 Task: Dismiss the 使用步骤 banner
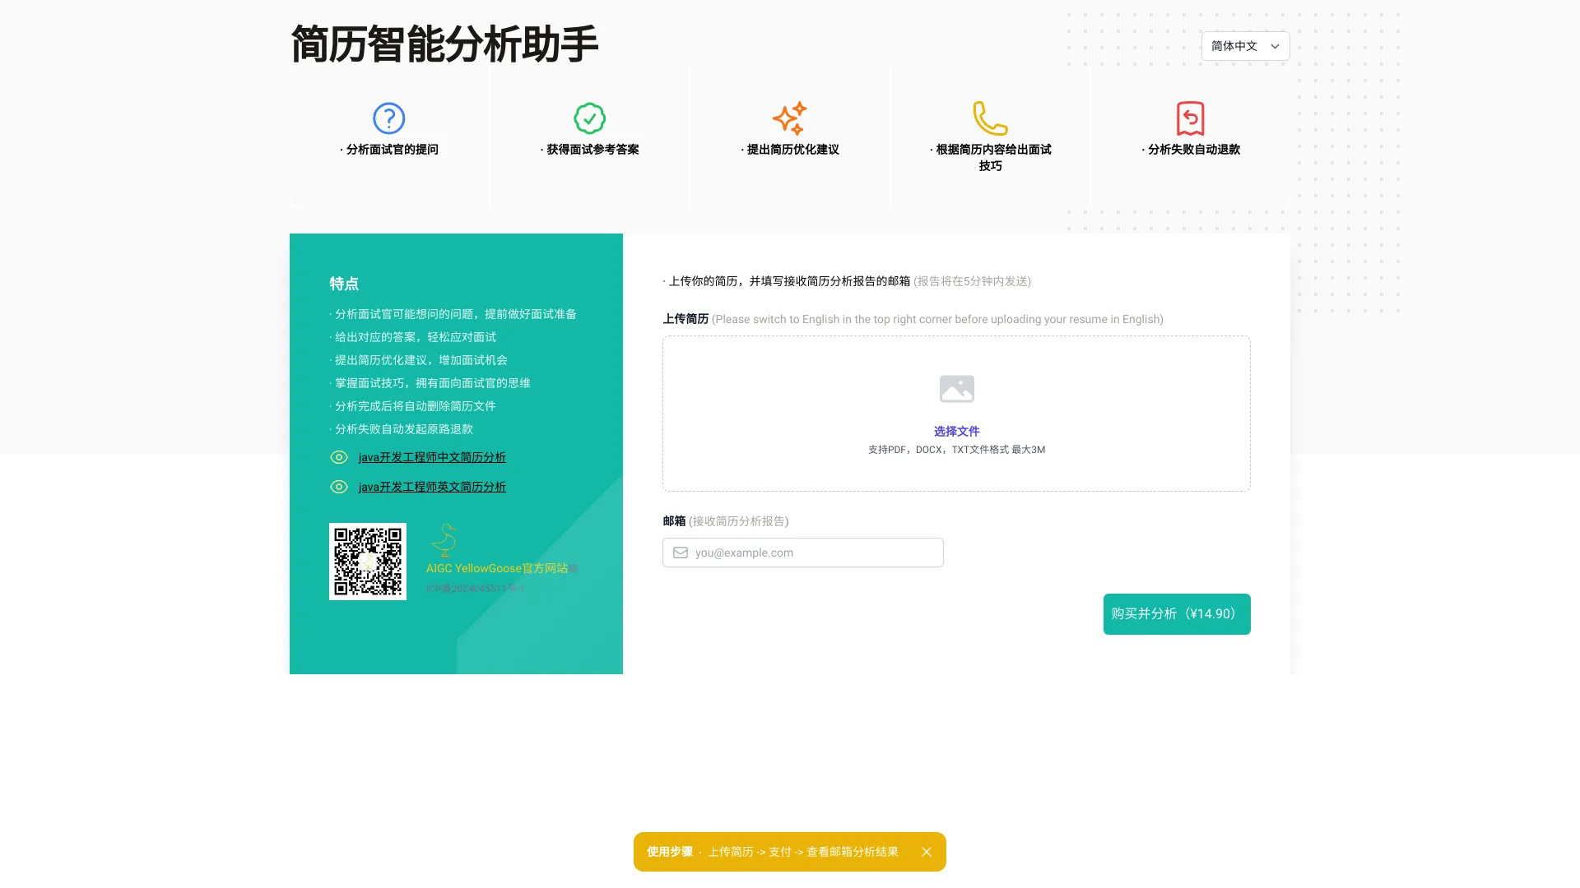click(x=927, y=852)
